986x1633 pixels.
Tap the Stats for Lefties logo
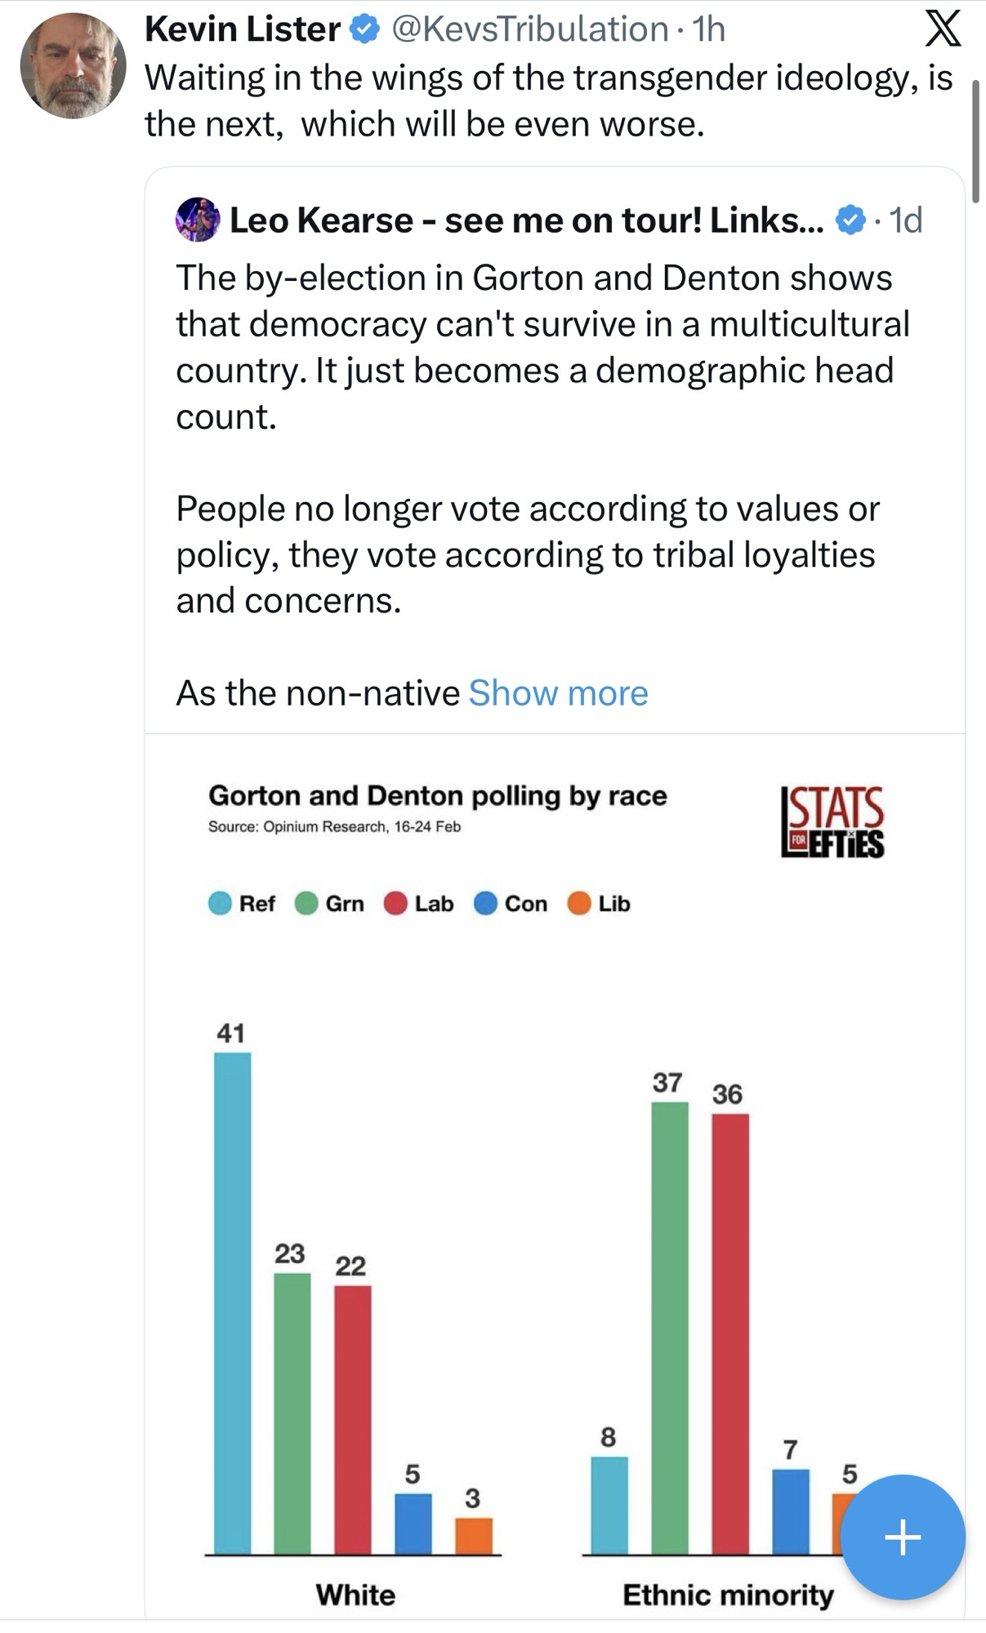pos(832,821)
